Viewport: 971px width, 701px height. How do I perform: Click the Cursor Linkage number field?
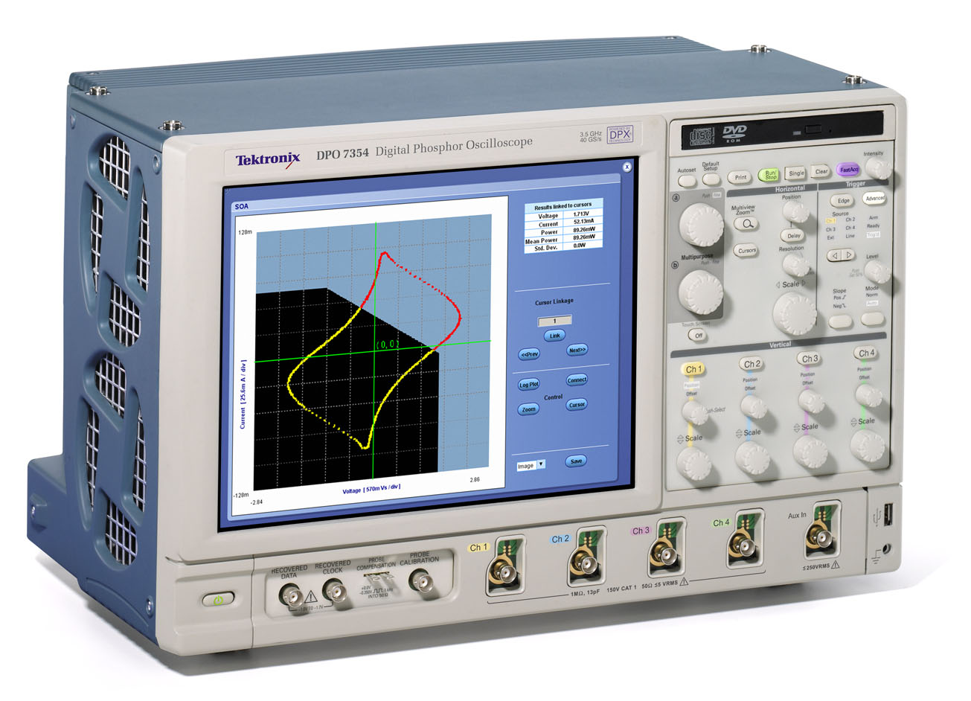click(x=554, y=321)
